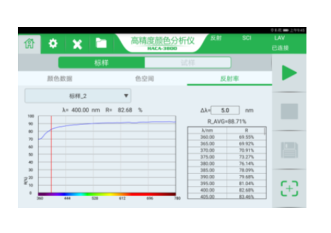Save data with floppy disk icon
This screenshot has height=233, width=331.
pos(289,150)
